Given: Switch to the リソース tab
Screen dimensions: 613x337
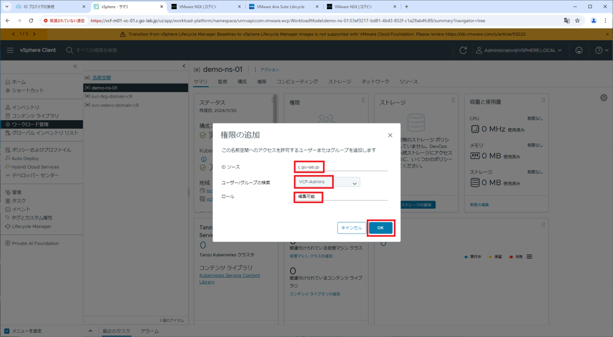Looking at the screenshot, I should (409, 82).
